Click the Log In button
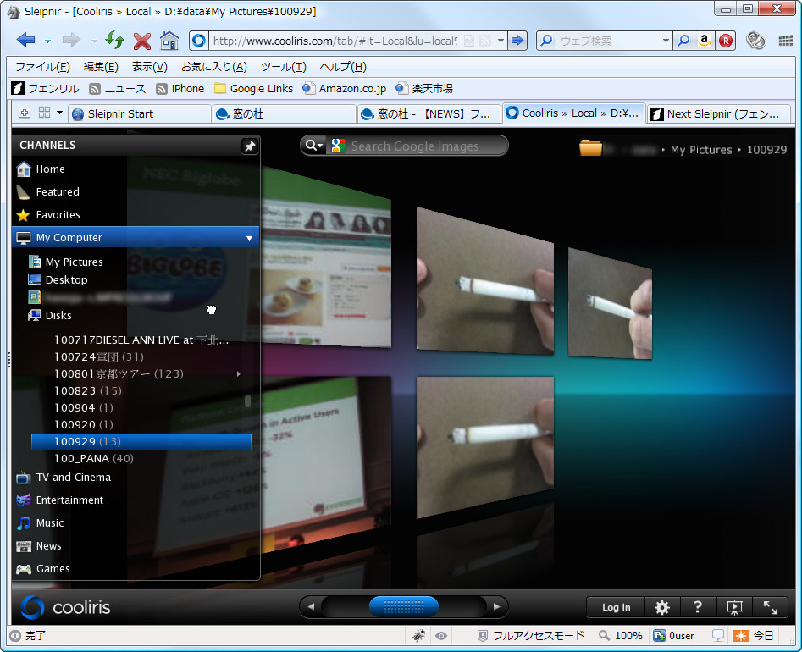The width and height of the screenshot is (802, 652). pos(616,607)
